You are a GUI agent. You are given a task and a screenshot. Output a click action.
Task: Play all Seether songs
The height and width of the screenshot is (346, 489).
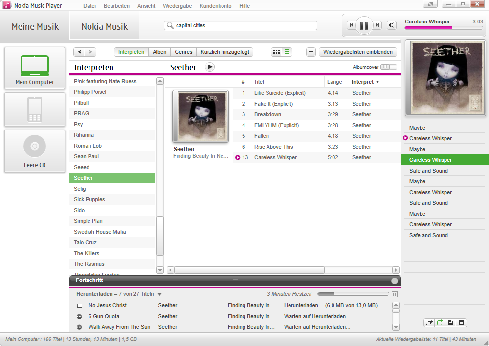coord(210,67)
